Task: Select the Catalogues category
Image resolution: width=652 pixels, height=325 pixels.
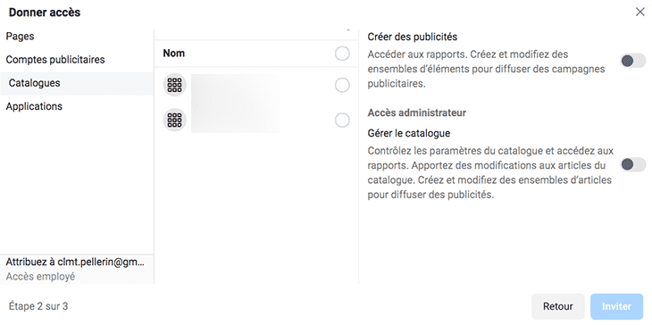Action: 35,83
